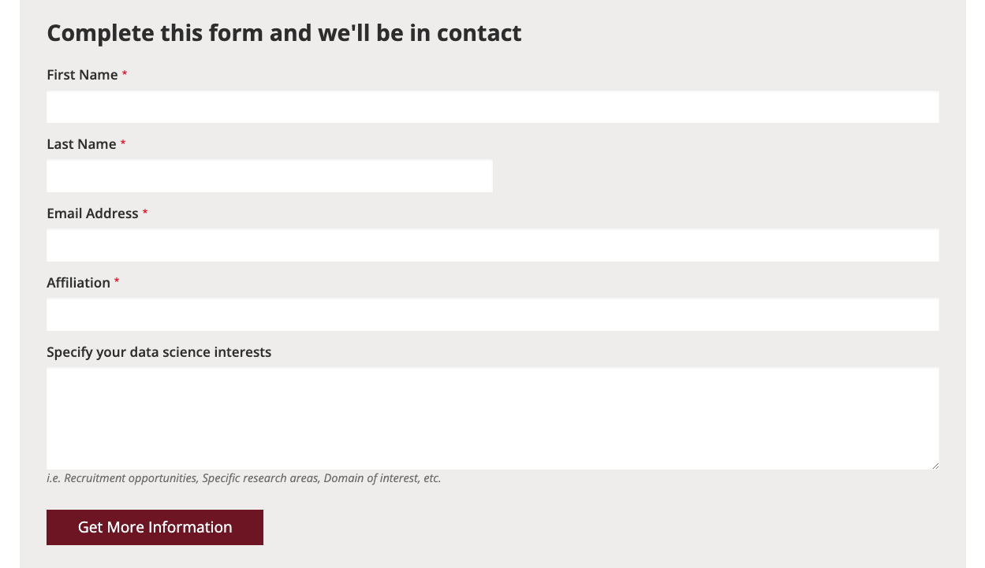Click the red asterisk beside First Name
985x568 pixels.
coord(125,74)
